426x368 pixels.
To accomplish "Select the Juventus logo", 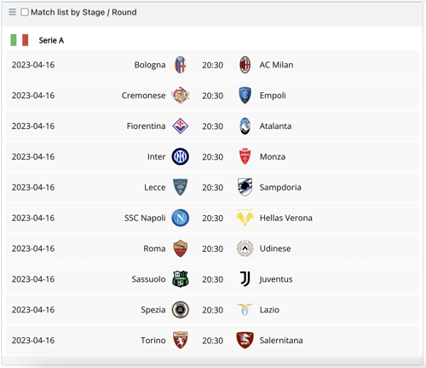I will click(245, 279).
